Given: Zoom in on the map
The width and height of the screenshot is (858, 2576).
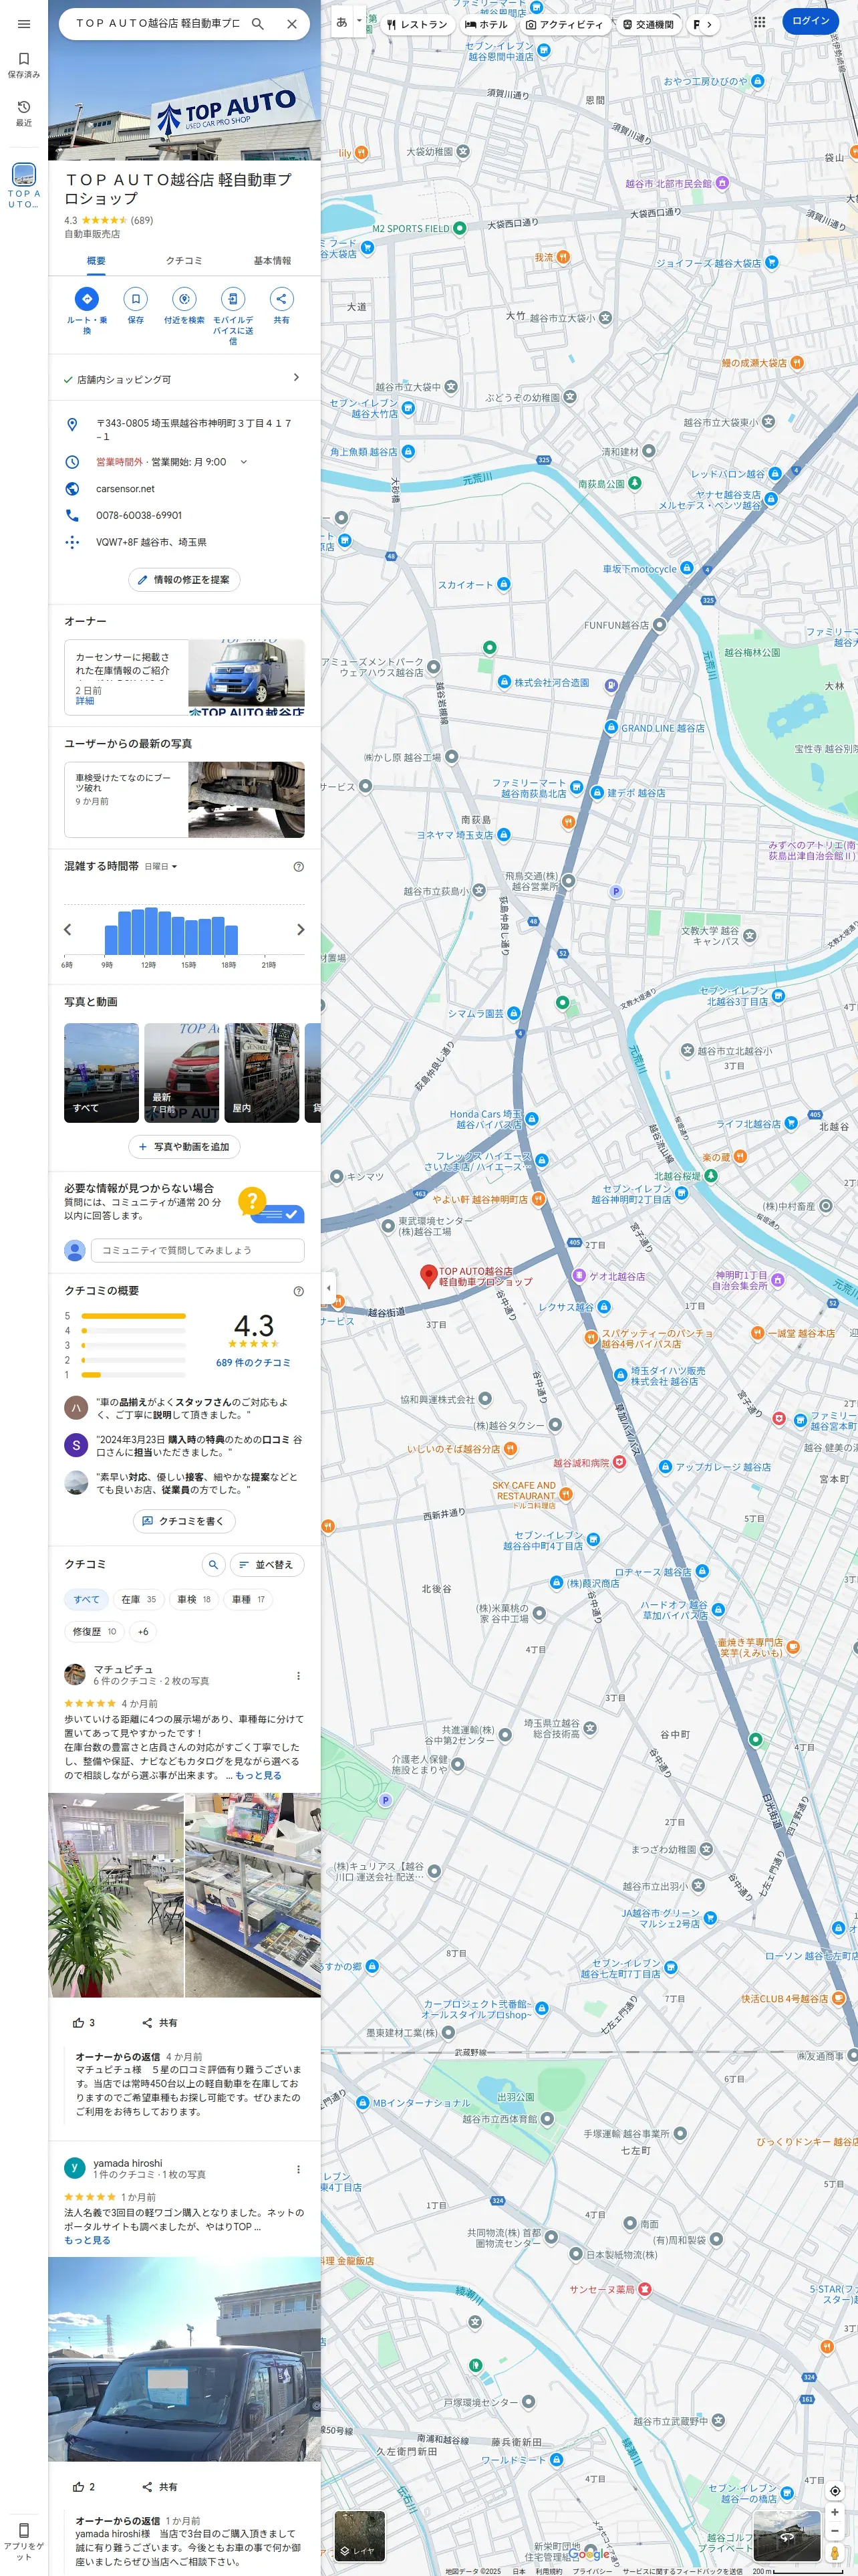Looking at the screenshot, I should pos(835,2512).
